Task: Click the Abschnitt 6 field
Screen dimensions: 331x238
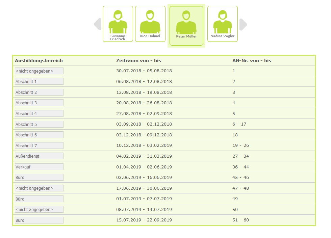Action: (39, 135)
